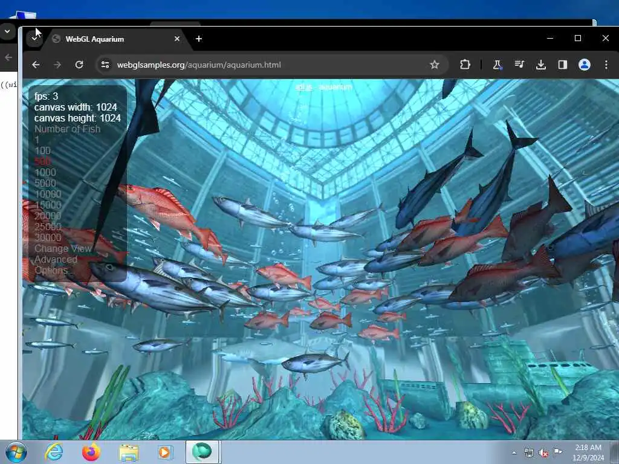Screen dimensions: 619x464
Task: Maximize the browser window
Action: [578, 38]
